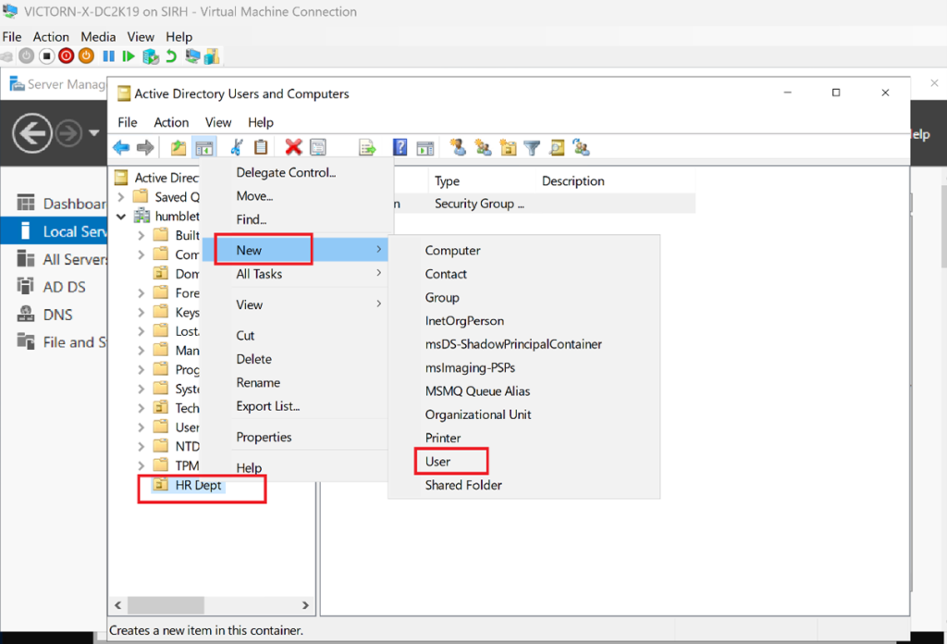The height and width of the screenshot is (644, 947).
Task: Click the Add to Group toolbar icon
Action: pyautogui.click(x=582, y=147)
